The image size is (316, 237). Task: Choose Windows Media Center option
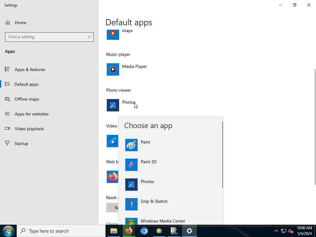click(x=171, y=221)
